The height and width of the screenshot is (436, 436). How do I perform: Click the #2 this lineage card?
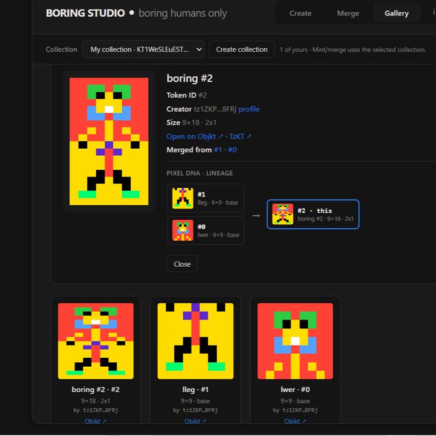pos(313,214)
